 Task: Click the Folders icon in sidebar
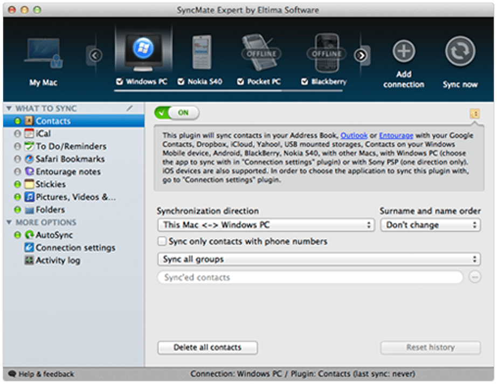(29, 210)
